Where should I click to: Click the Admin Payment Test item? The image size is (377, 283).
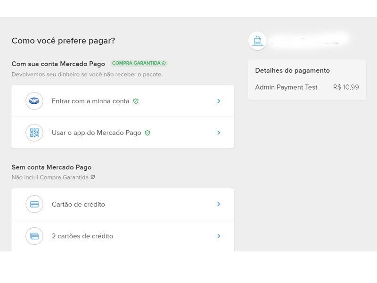click(x=286, y=87)
